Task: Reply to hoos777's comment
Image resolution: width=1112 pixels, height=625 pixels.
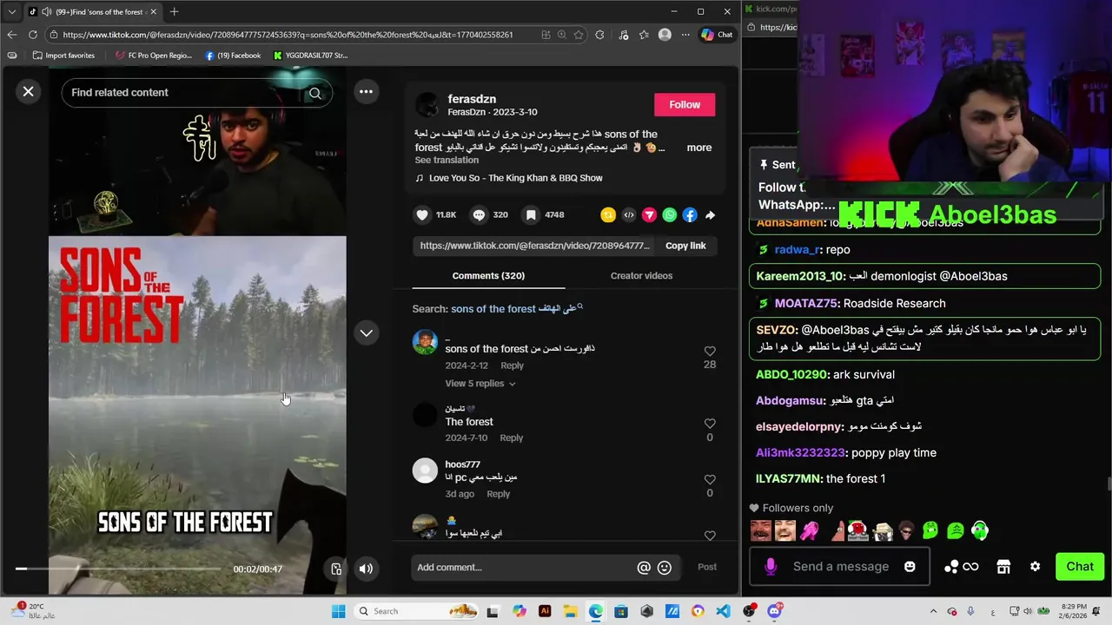Action: coord(498,494)
